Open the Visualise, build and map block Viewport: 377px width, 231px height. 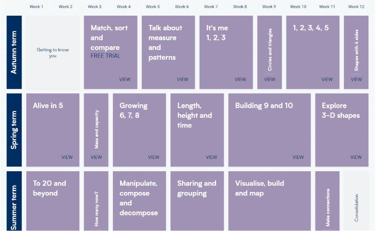tap(270, 201)
